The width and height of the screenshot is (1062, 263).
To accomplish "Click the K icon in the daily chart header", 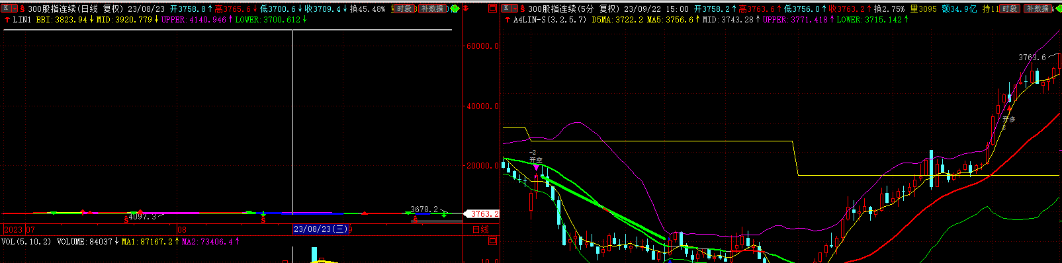I will 6,9.
